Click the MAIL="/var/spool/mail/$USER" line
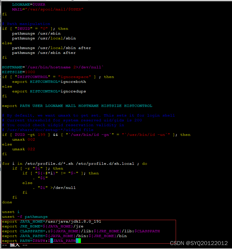232x249 pixels. coord(48,9)
